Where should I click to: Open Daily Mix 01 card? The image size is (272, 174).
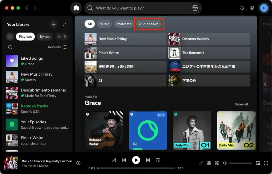(x=192, y=130)
